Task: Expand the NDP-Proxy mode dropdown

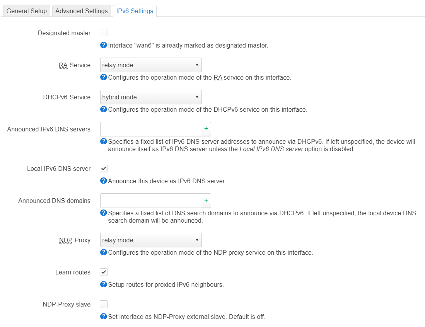Action: pyautogui.click(x=151, y=240)
